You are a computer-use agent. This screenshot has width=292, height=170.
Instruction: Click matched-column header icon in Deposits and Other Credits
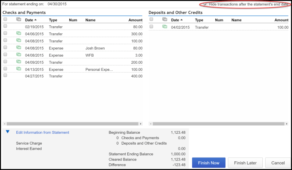click(x=164, y=20)
